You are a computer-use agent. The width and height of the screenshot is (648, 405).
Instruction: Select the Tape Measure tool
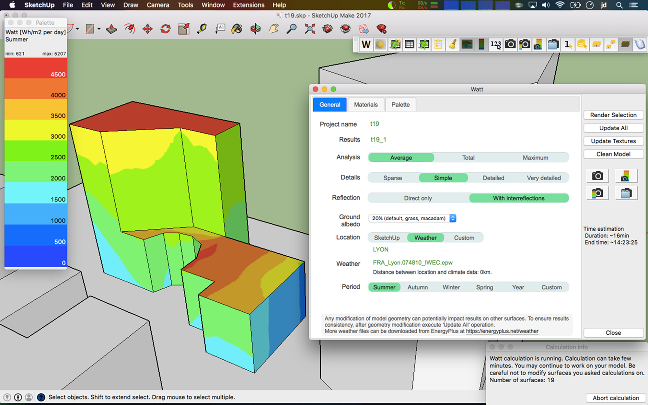click(202, 29)
